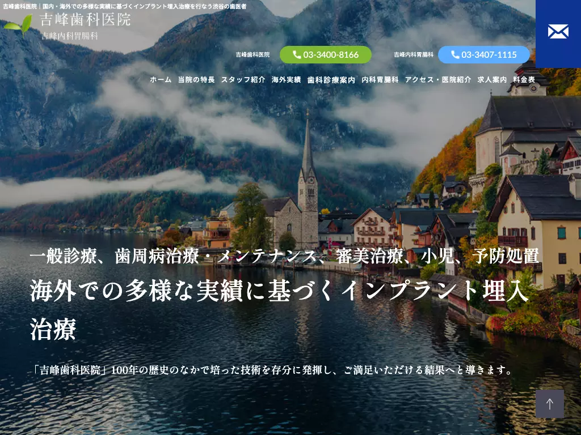Open the ホーム menu item
The height and width of the screenshot is (435, 581).
161,79
